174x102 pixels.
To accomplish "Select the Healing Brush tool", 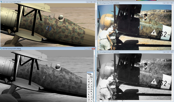I will coord(89,85).
